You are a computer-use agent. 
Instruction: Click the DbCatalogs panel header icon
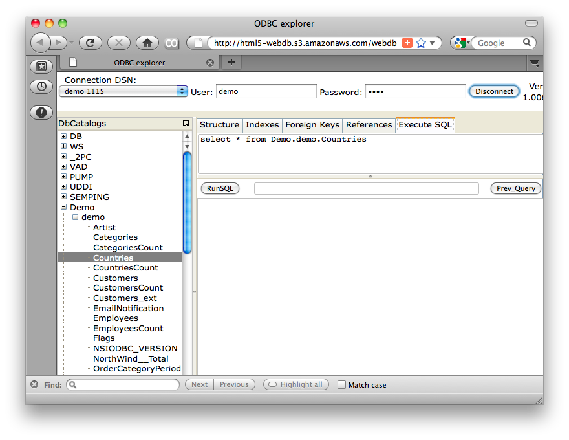pos(186,123)
